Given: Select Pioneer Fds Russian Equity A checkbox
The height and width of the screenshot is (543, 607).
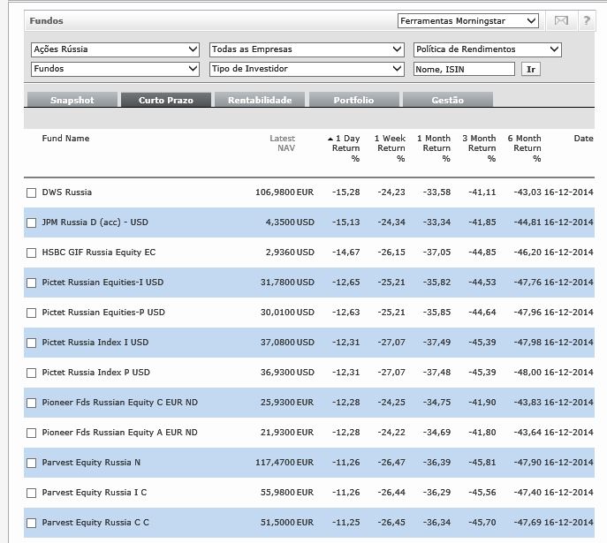Looking at the screenshot, I should click(31, 433).
